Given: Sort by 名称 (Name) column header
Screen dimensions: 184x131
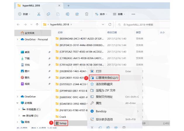Looking at the screenshot, I should (x=60, y=32).
